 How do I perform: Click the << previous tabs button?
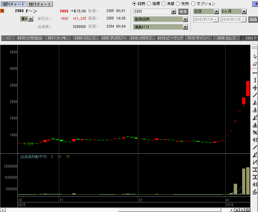coord(8,38)
